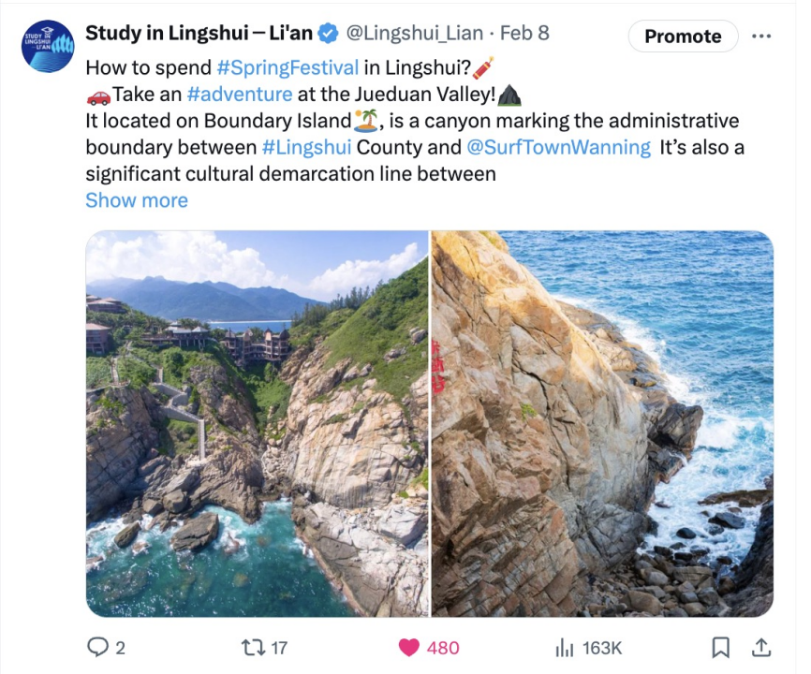
Task: Toggle the bookmark icon on this post
Action: (x=720, y=648)
